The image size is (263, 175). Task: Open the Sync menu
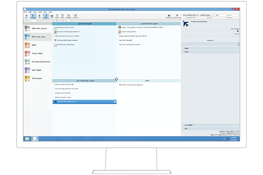pyautogui.click(x=45, y=12)
